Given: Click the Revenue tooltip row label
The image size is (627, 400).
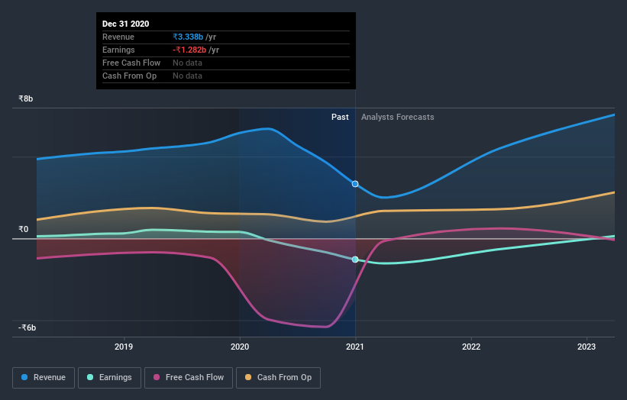Looking at the screenshot, I should pos(118,37).
